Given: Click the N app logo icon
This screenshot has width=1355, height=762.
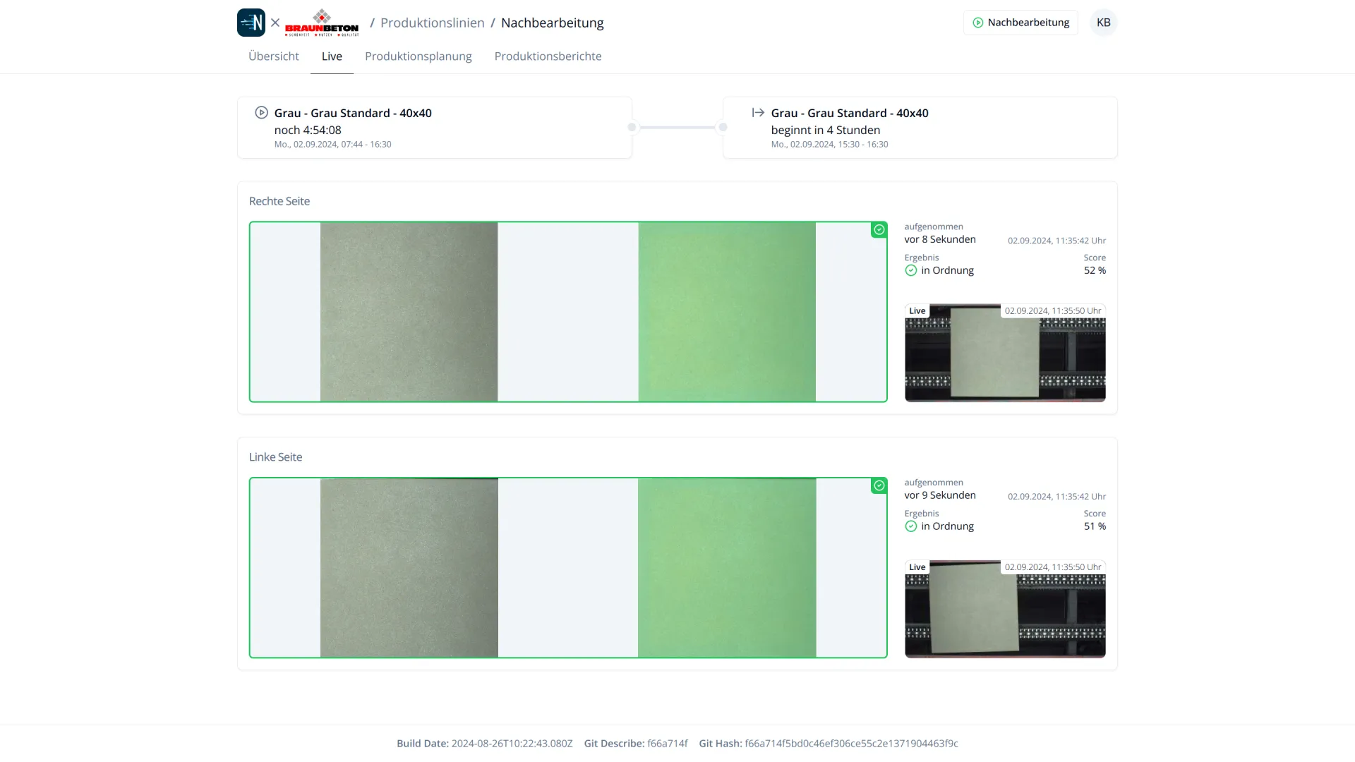Looking at the screenshot, I should 251,23.
